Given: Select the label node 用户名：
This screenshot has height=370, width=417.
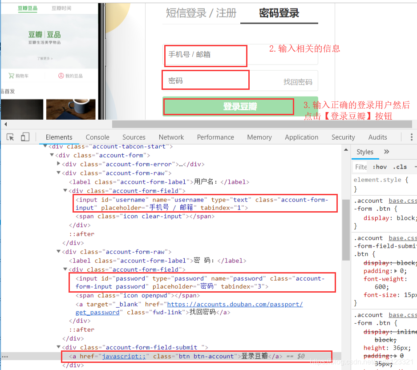Looking at the screenshot, I should pyautogui.click(x=159, y=182).
